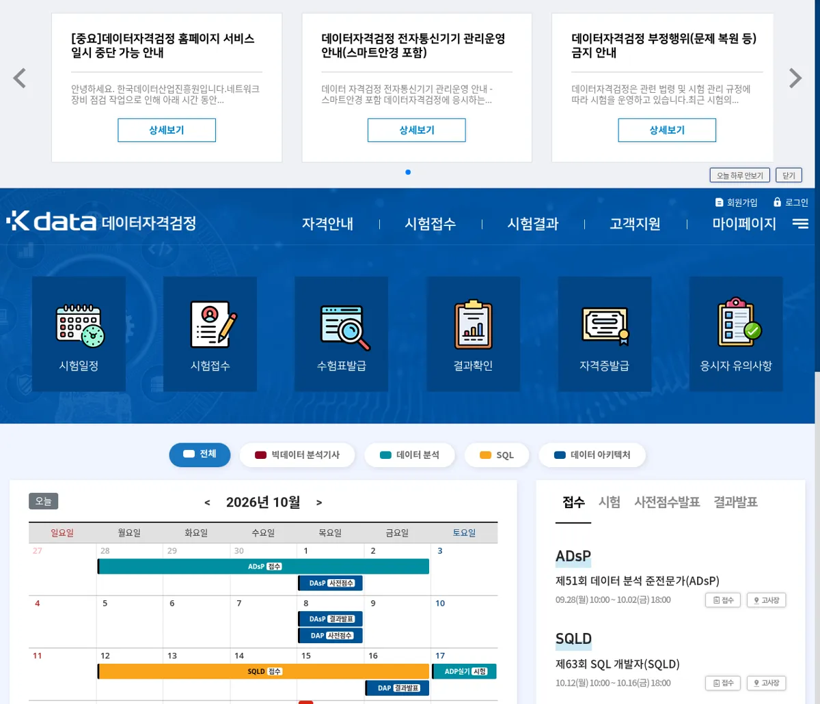The image size is (820, 704).
Task: Open the 시험결과 menu
Action: coord(533,224)
